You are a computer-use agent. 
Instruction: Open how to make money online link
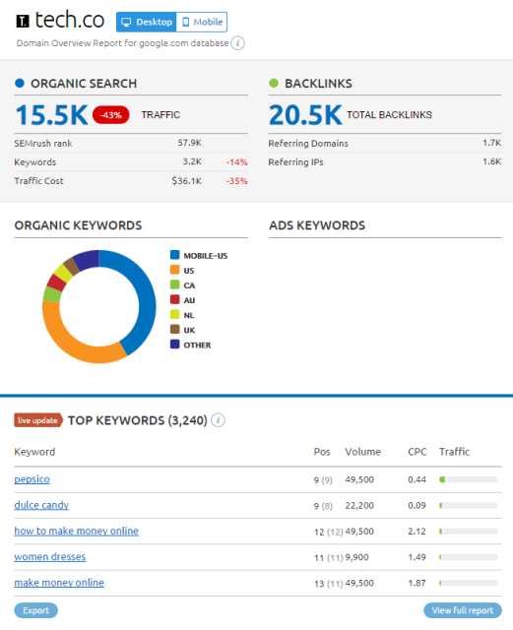[77, 531]
